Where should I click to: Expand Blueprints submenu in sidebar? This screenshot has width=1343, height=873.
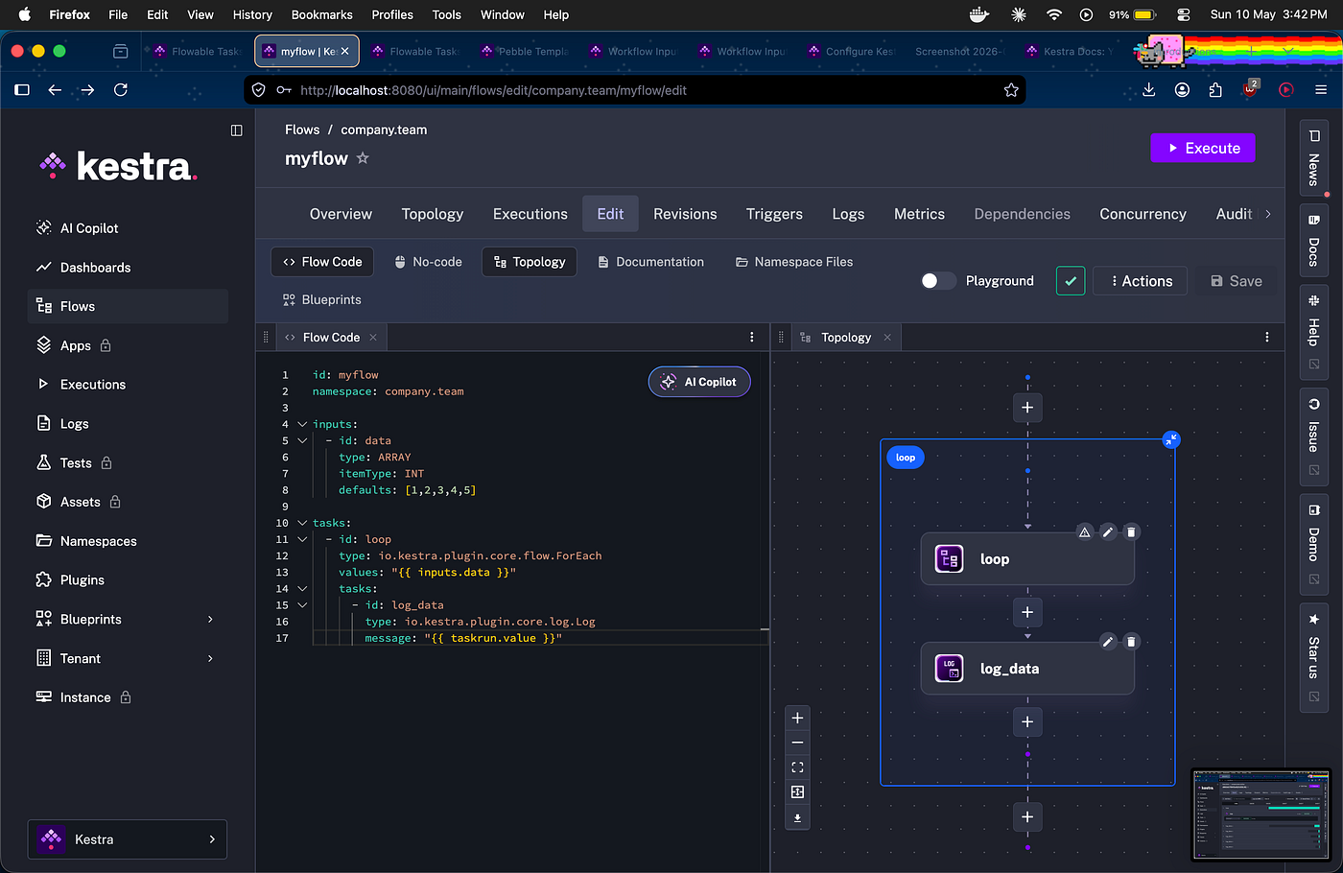coord(210,620)
